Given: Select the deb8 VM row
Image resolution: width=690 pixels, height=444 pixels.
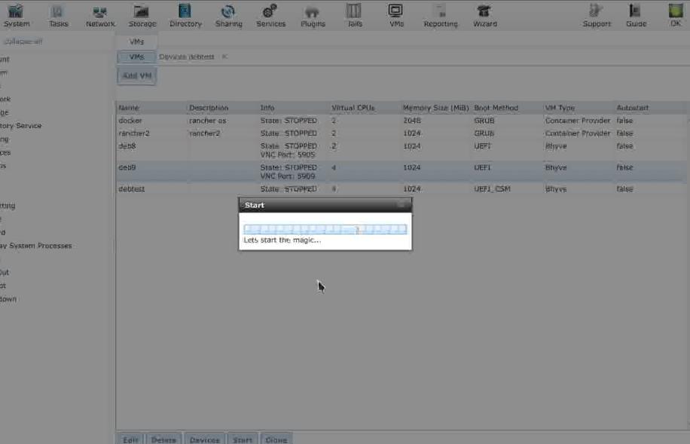Looking at the screenshot, I should pyautogui.click(x=401, y=150).
